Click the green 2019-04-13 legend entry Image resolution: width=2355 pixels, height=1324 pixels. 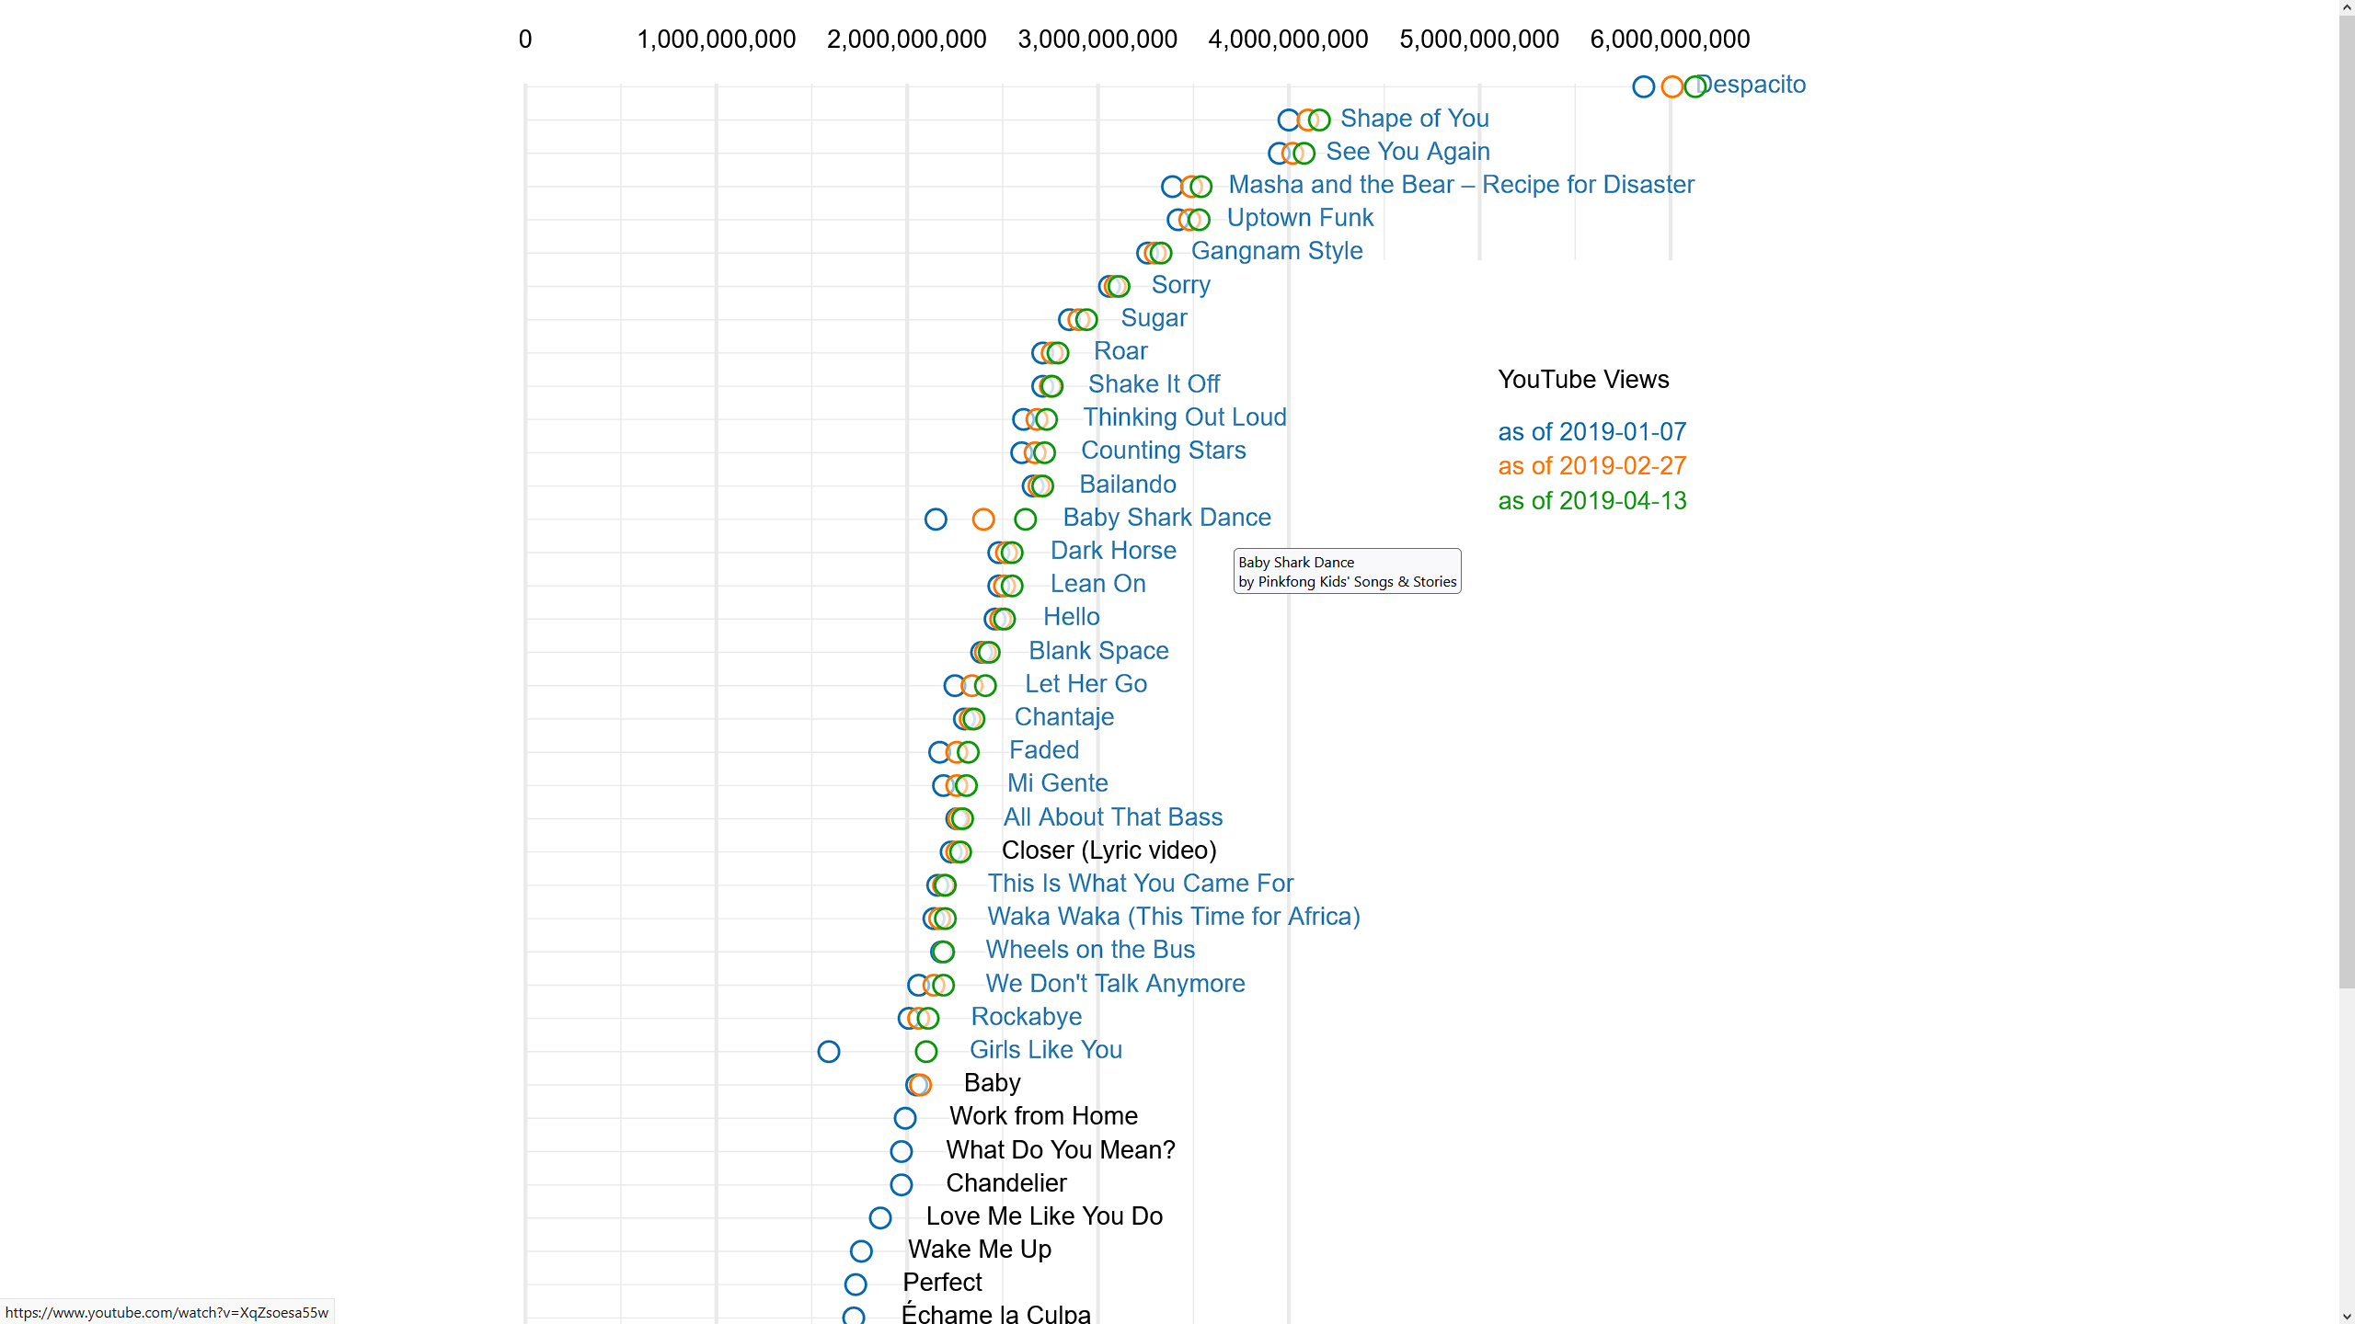coord(1591,501)
